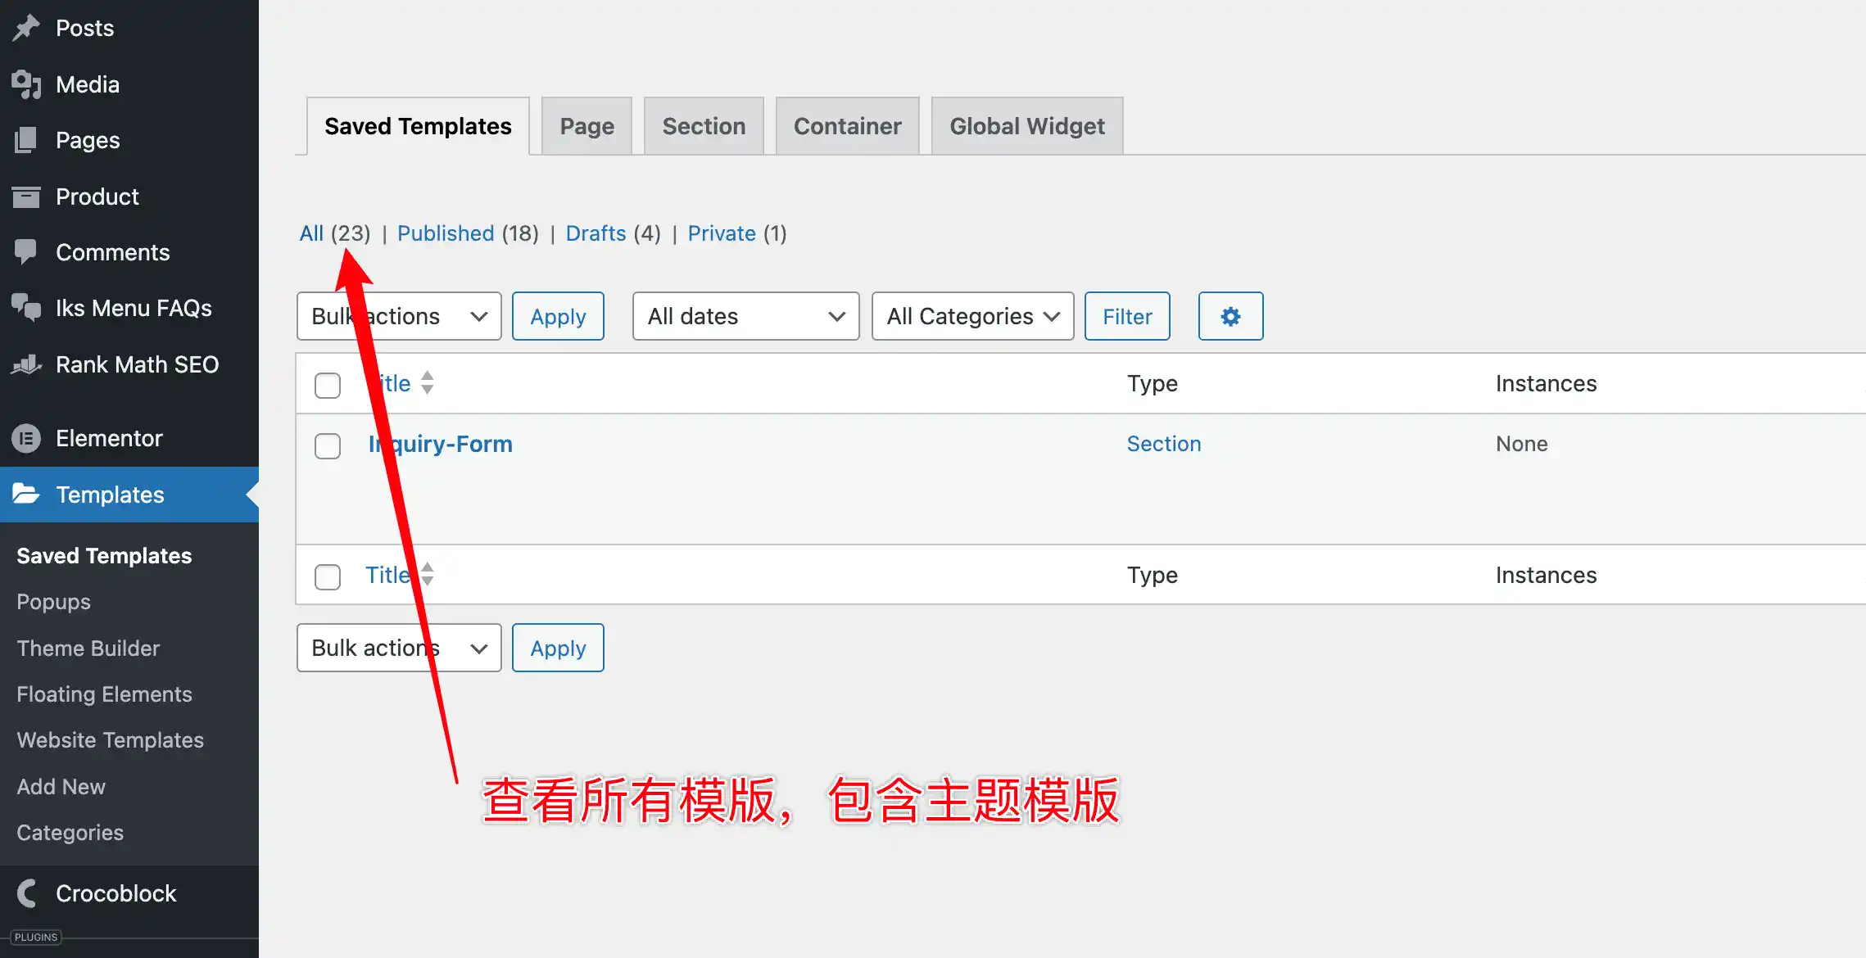Click the Filter button

pyautogui.click(x=1127, y=316)
